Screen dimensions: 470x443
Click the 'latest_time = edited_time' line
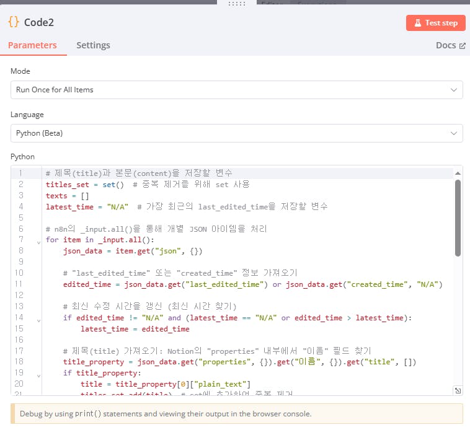(135, 329)
